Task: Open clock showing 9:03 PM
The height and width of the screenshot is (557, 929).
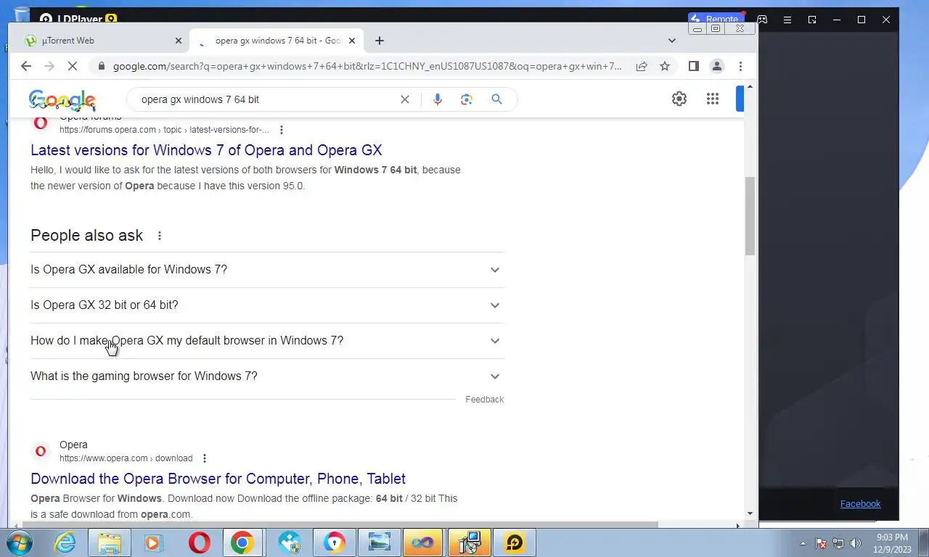Action: [892, 543]
